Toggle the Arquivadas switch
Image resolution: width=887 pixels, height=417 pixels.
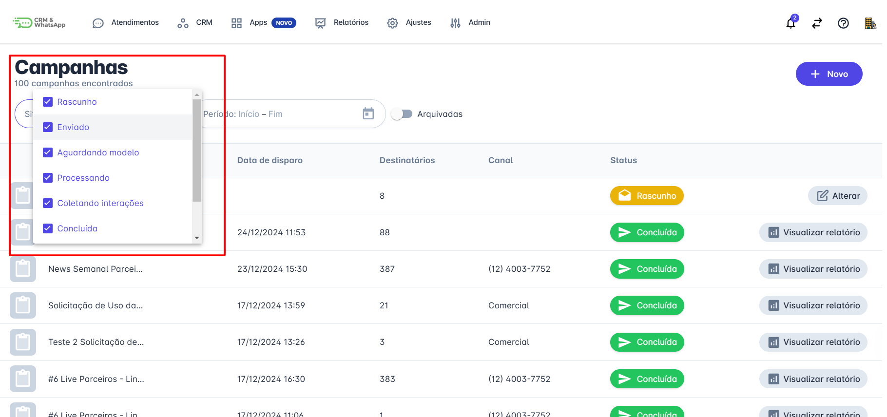pos(402,114)
